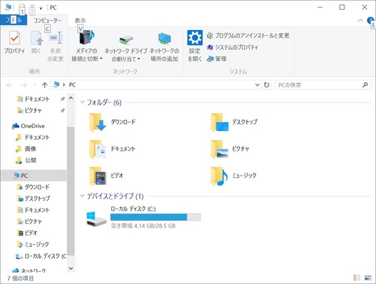The width and height of the screenshot is (376, 284).
Task: Select pinned ドキュメント in quick access
Action: pos(33,99)
